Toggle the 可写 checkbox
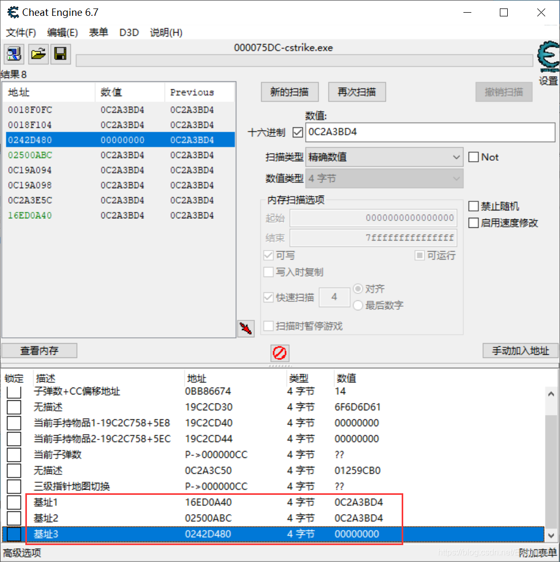The height and width of the screenshot is (562, 560). [268, 255]
